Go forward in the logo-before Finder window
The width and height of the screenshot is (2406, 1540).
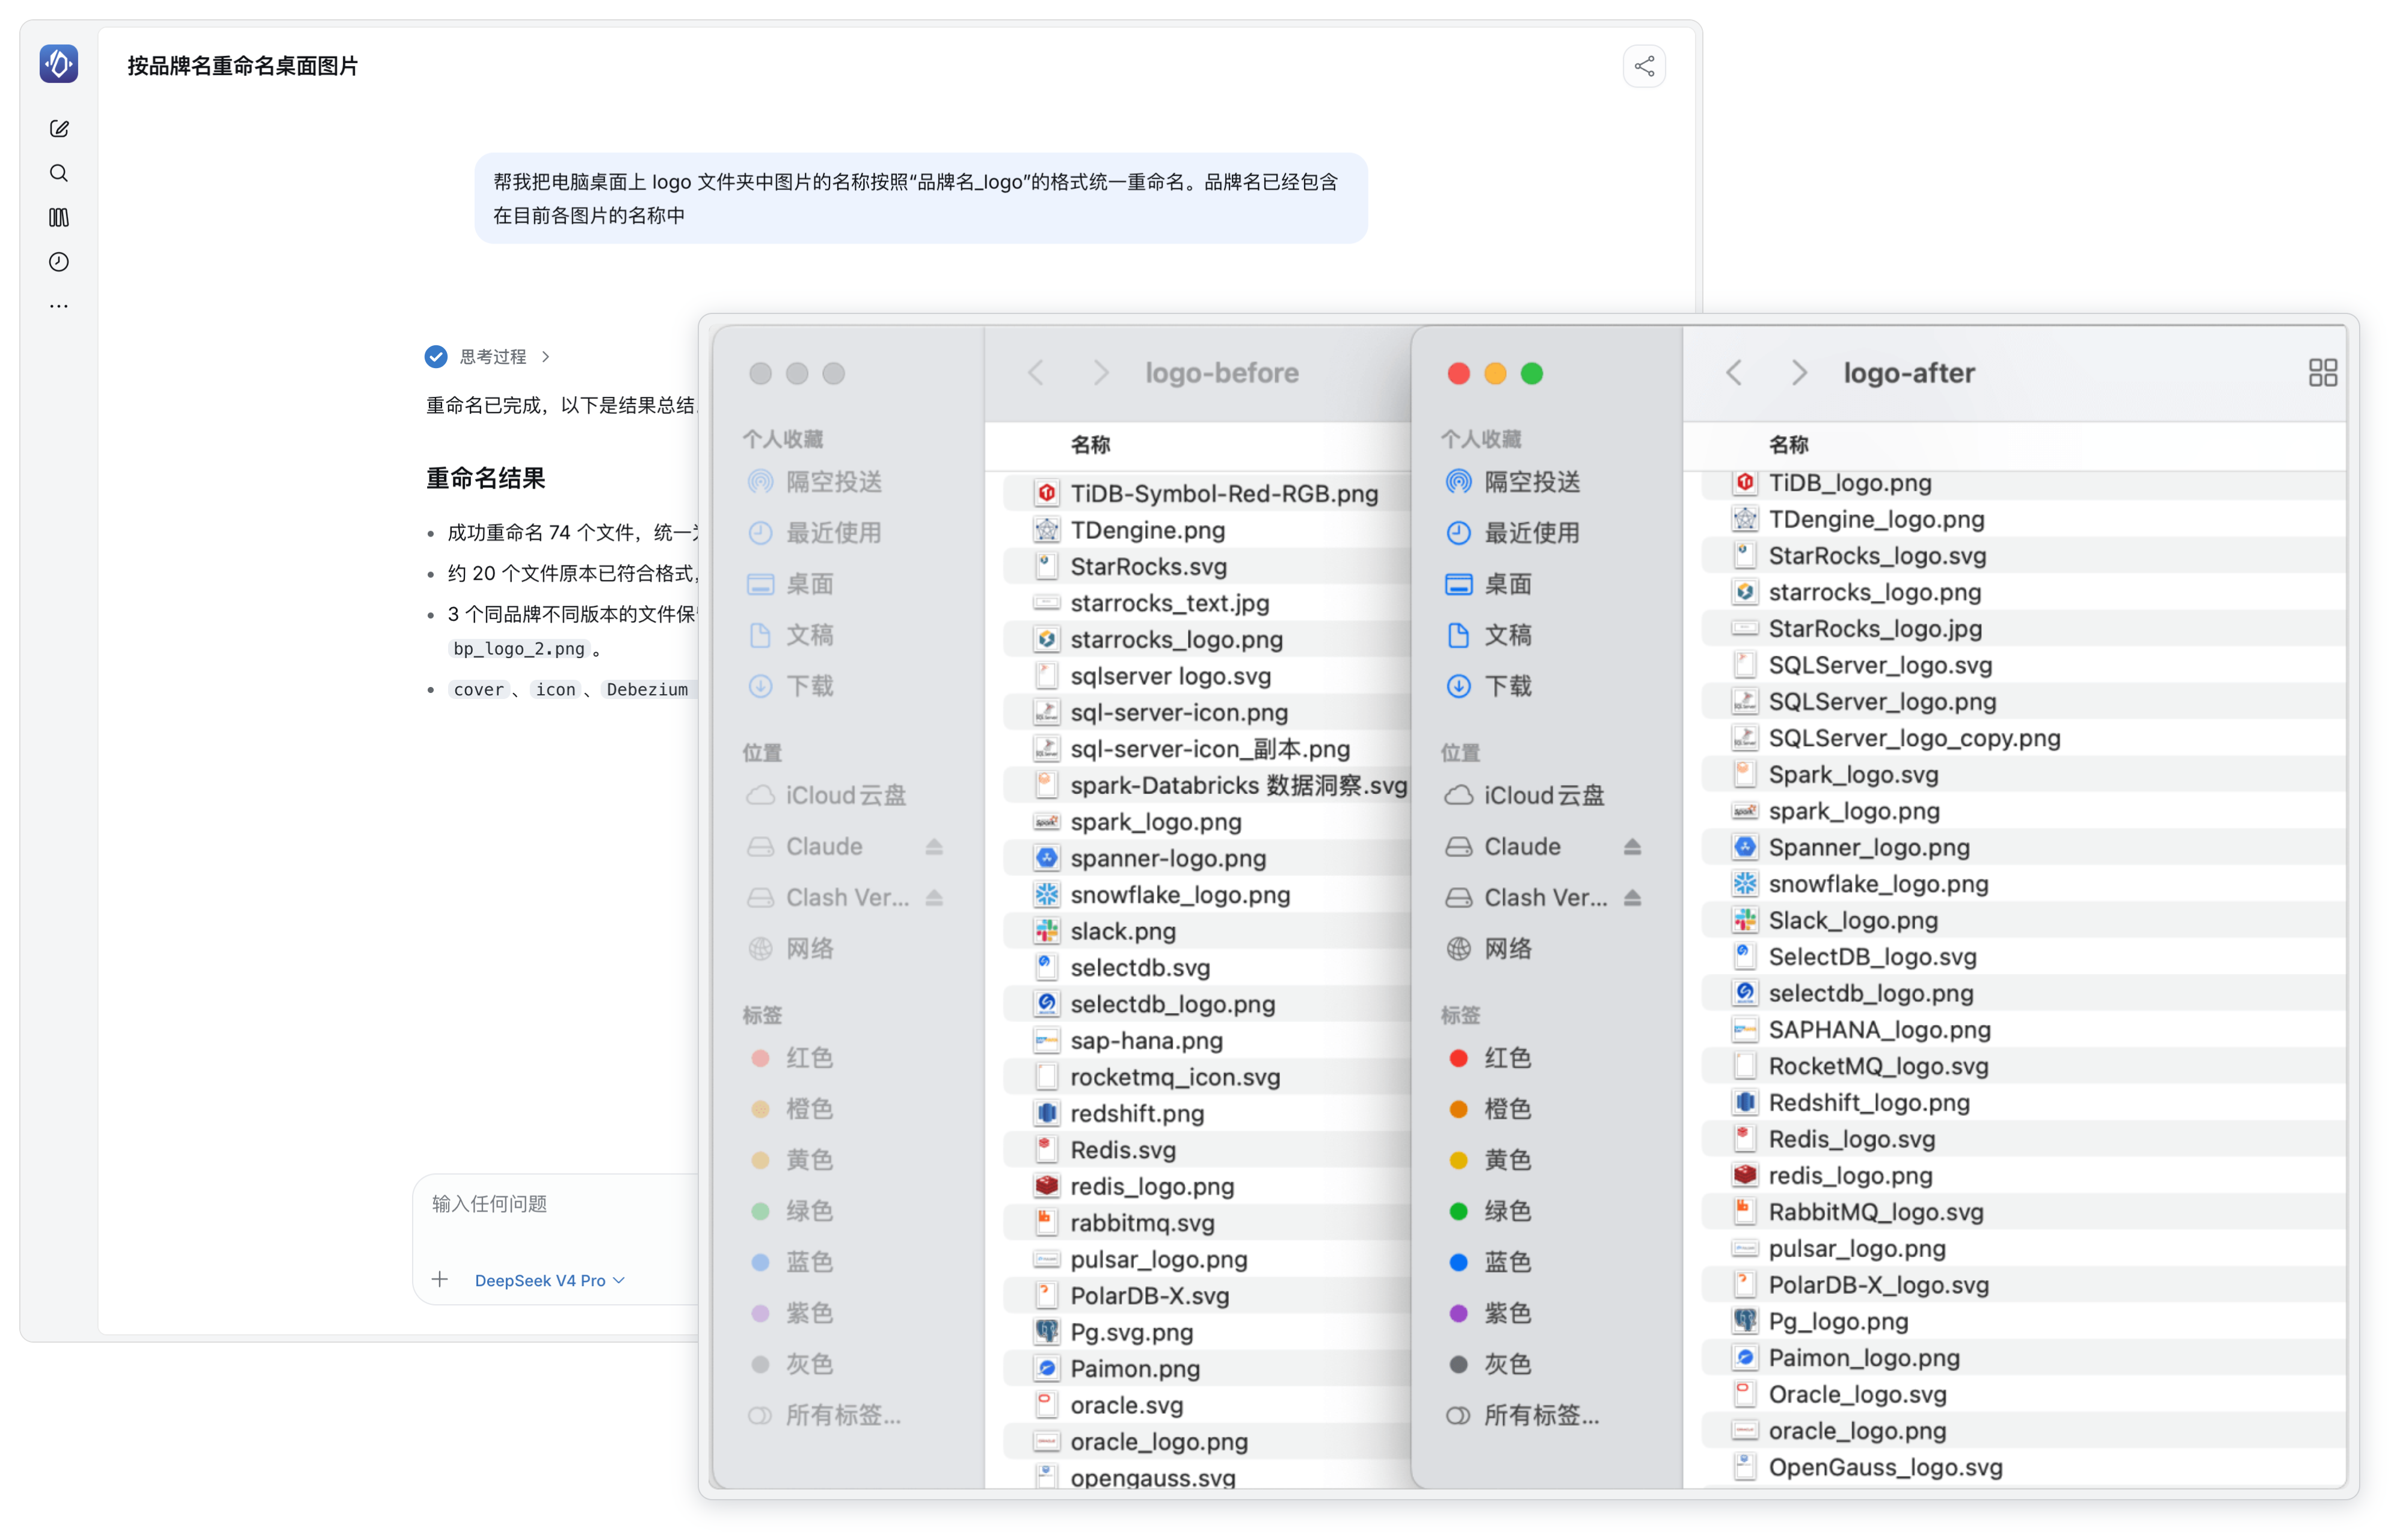1101,373
